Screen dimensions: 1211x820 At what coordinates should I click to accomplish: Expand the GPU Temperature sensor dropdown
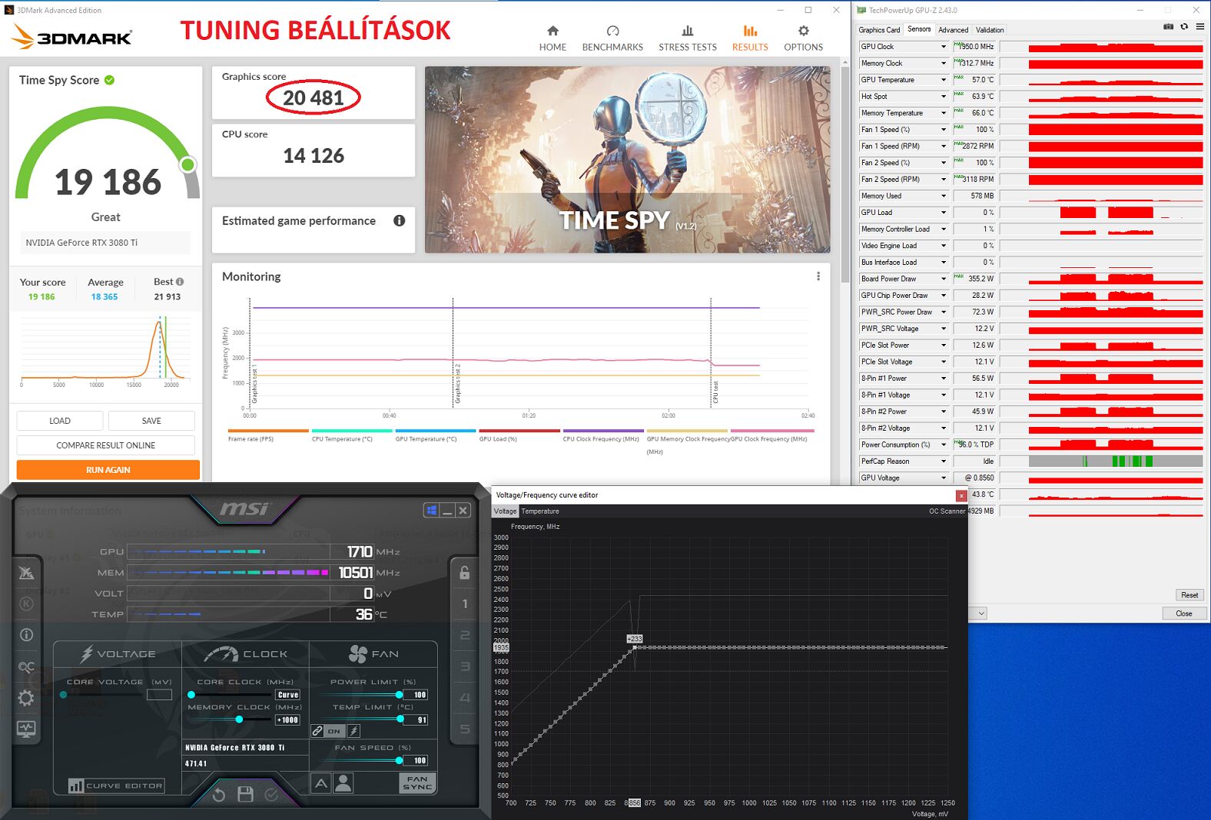click(x=944, y=80)
